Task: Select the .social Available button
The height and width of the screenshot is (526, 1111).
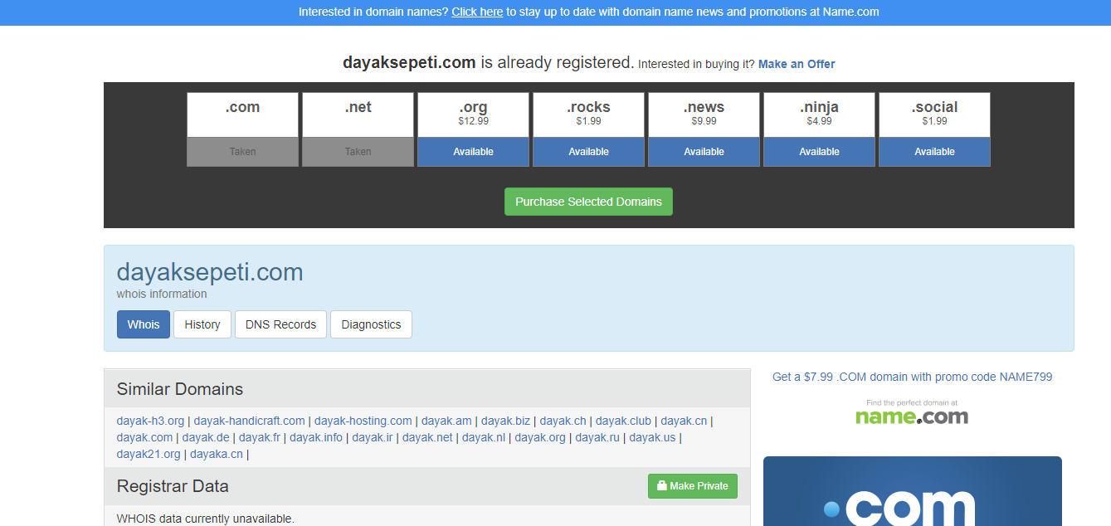Action: point(934,152)
